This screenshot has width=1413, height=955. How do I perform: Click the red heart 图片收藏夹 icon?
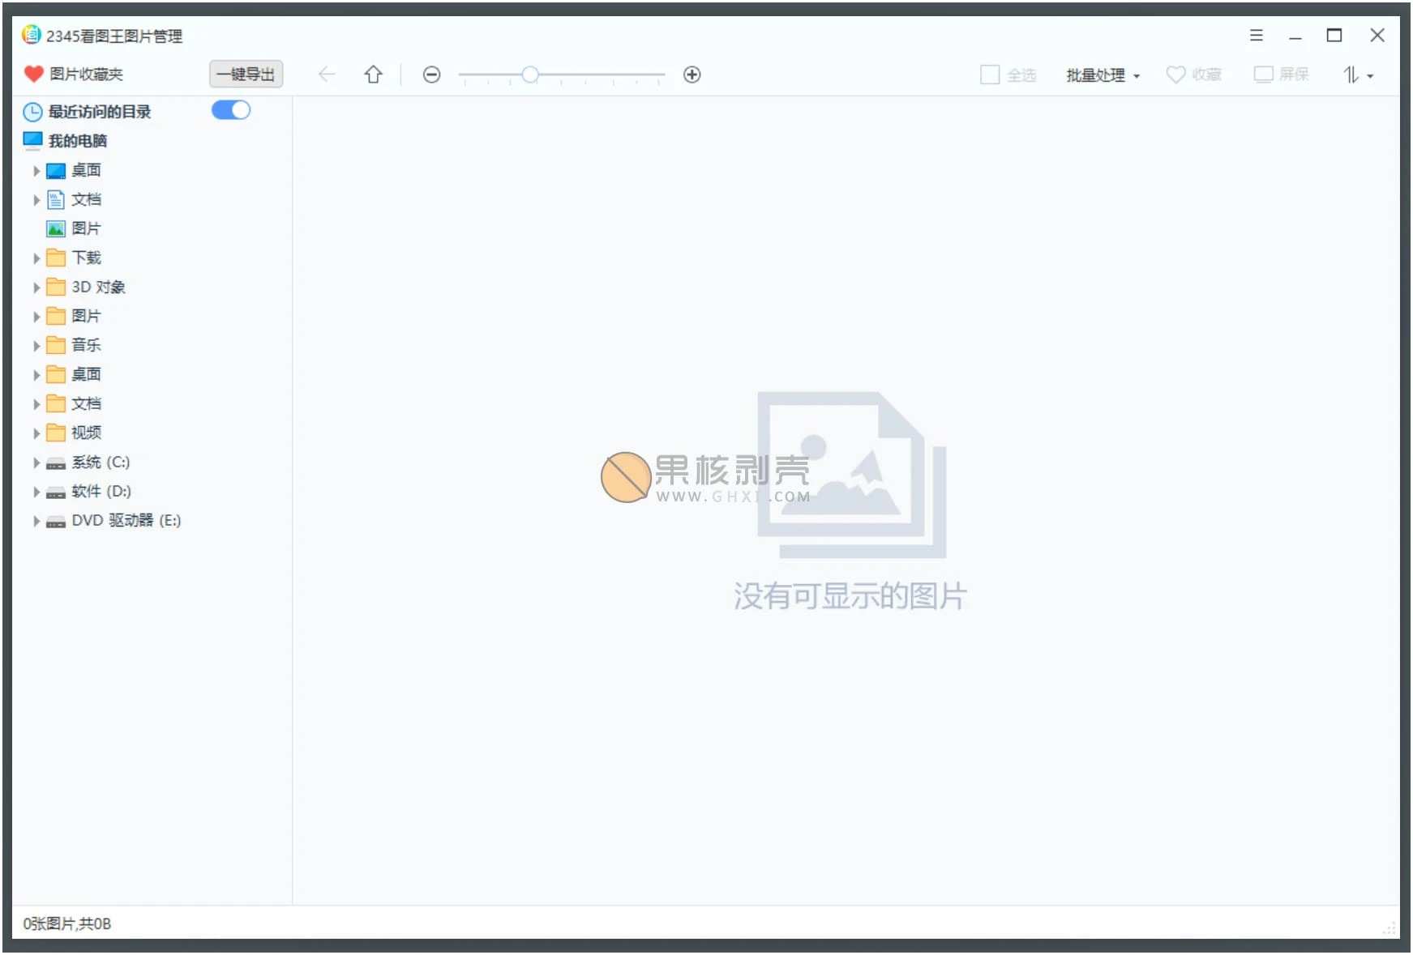click(x=33, y=74)
